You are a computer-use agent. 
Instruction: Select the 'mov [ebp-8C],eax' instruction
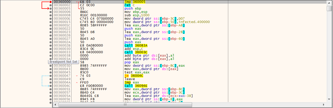[x=155, y=66]
